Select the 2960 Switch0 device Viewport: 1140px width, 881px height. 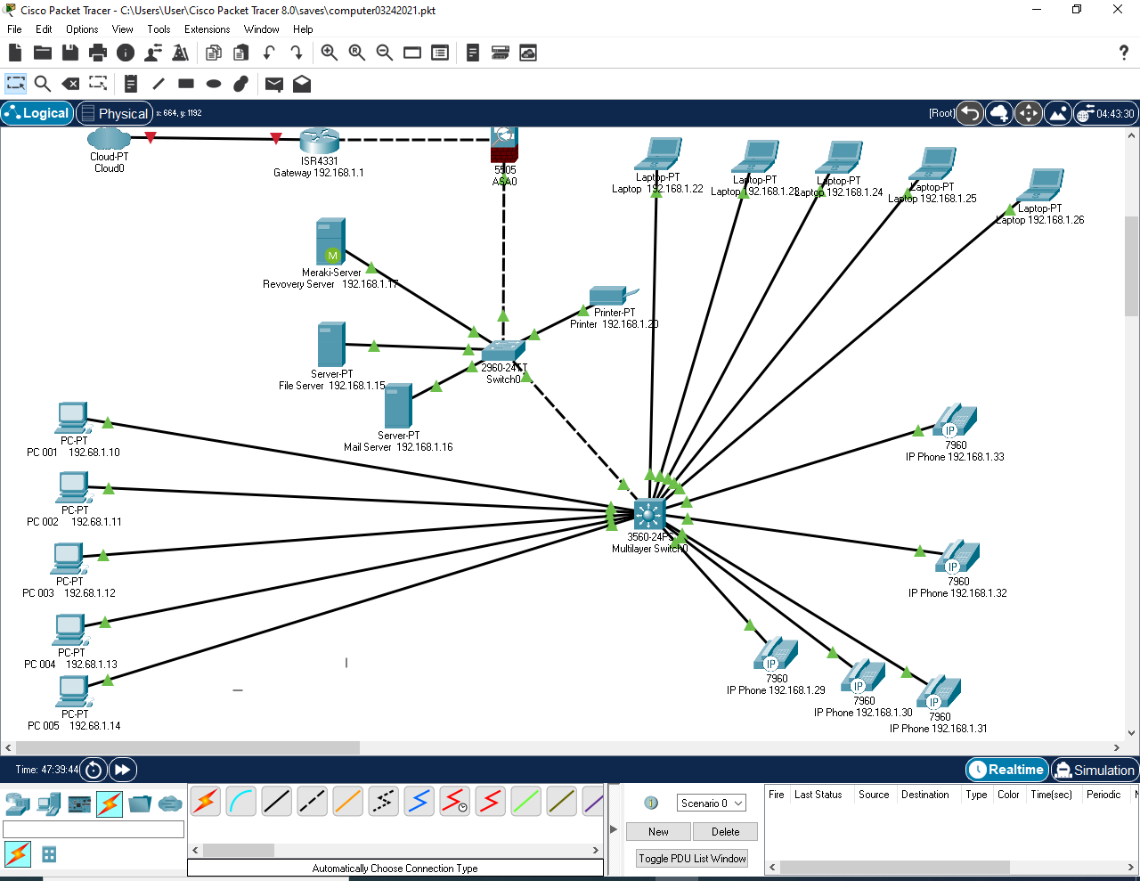pyautogui.click(x=504, y=351)
